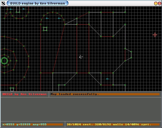Click the '14/4096 spri.' sprite count

coord(138,124)
